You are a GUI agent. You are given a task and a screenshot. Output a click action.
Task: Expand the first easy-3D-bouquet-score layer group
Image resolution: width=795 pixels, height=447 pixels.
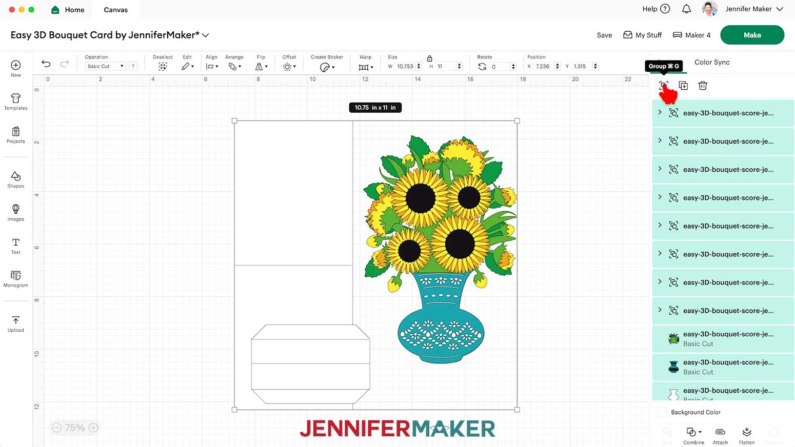click(660, 112)
